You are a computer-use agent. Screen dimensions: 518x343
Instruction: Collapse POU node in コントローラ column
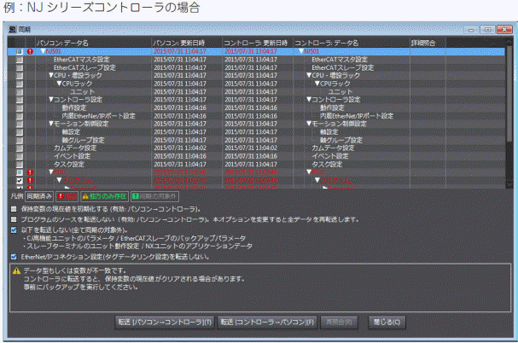point(309,172)
